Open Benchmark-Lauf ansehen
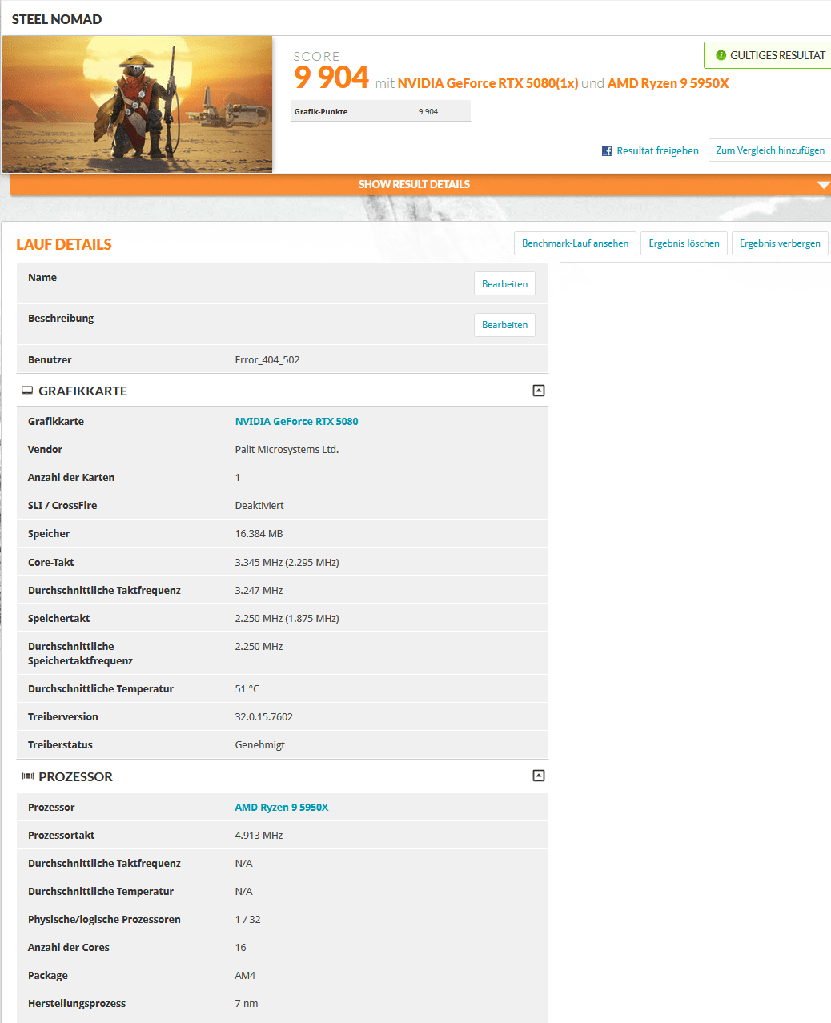The height and width of the screenshot is (1023, 831). pyautogui.click(x=575, y=243)
